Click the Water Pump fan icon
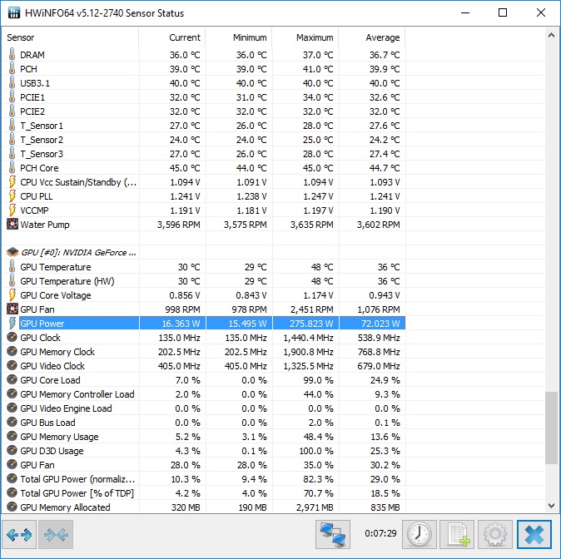 (x=12, y=225)
